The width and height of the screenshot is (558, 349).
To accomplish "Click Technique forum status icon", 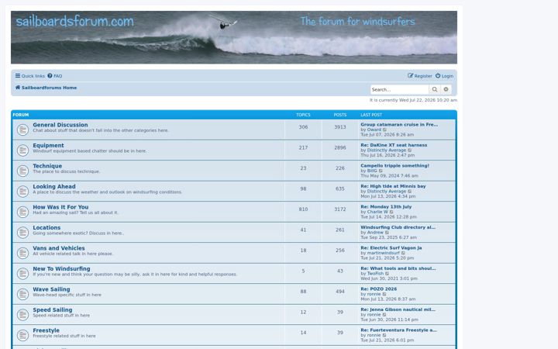I will tap(22, 171).
